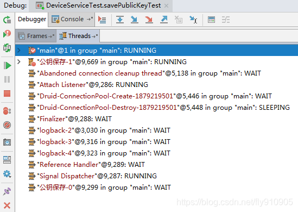Click thread icon of Attach Listener row
Screen dimensions: 298x212
click(x=31, y=85)
